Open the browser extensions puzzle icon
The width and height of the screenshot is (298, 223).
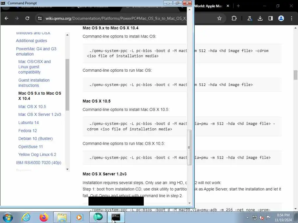coord(234,18)
